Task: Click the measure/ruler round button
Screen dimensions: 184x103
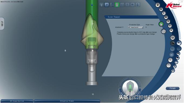Action: 172,38
